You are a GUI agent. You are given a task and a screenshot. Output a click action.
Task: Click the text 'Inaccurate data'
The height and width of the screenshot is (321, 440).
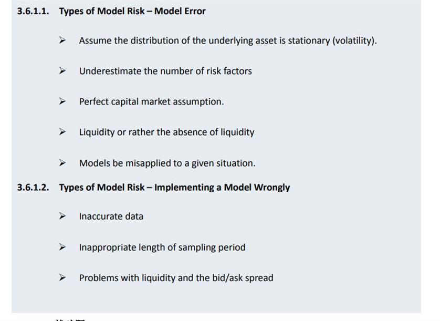[111, 216]
